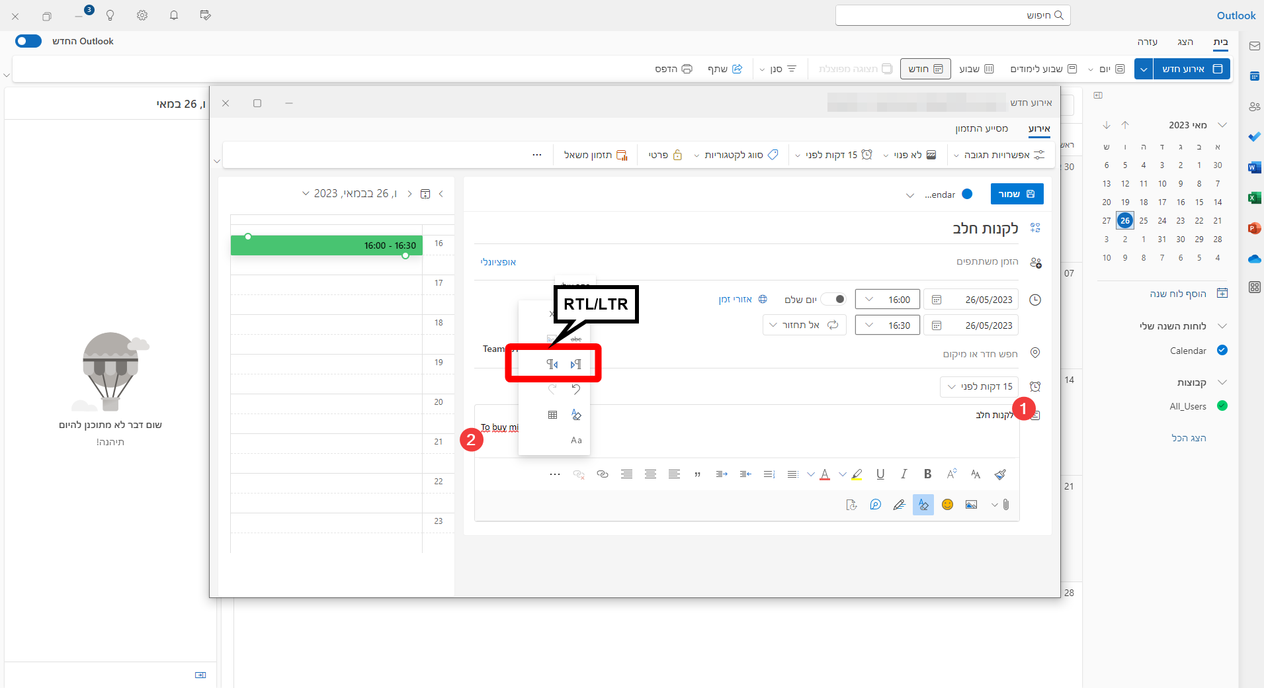Open the PowerPoint app in the sidebar

click(x=1254, y=228)
